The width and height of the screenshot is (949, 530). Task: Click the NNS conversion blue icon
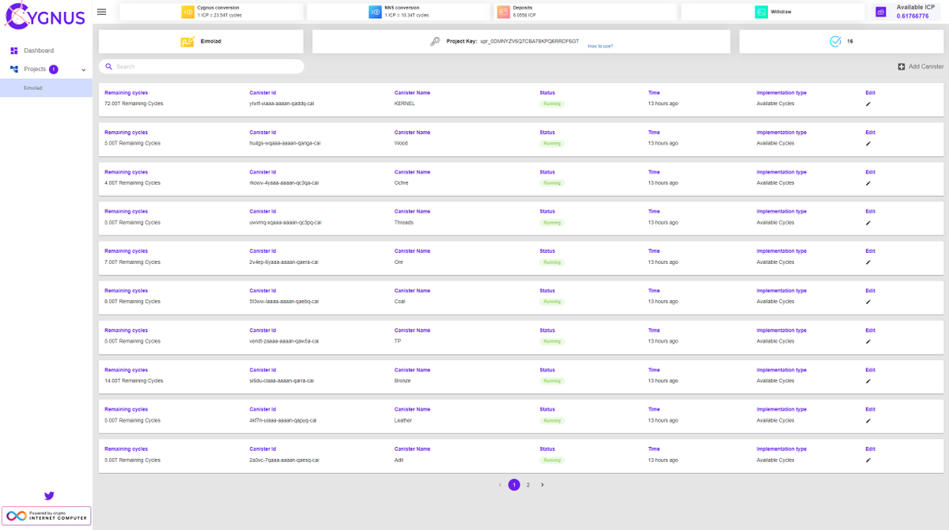[375, 12]
